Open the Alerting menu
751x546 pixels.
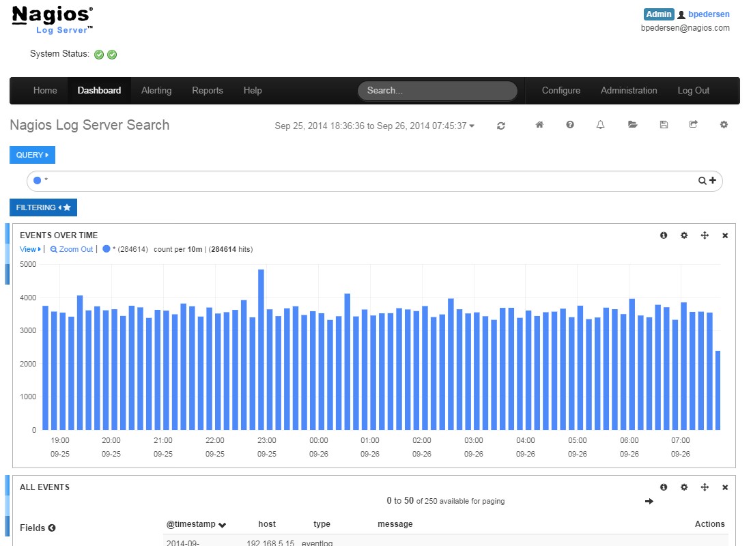pyautogui.click(x=156, y=91)
